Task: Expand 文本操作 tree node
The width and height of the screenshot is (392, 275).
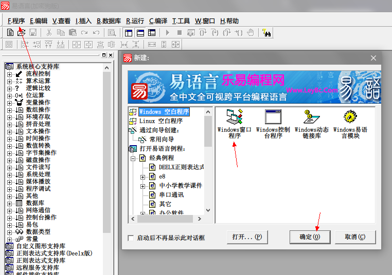Action: pos(9,132)
